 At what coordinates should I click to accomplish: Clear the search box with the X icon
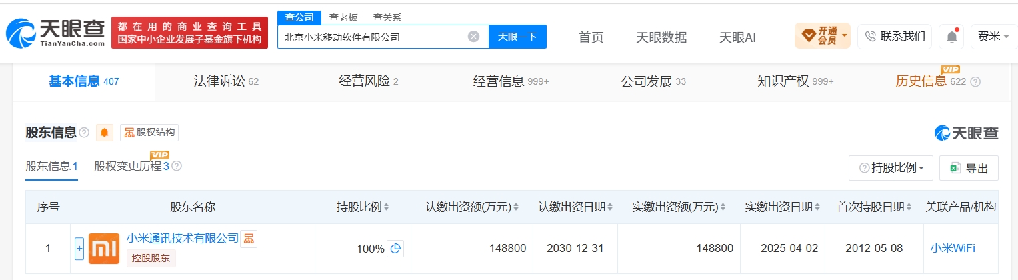click(473, 37)
